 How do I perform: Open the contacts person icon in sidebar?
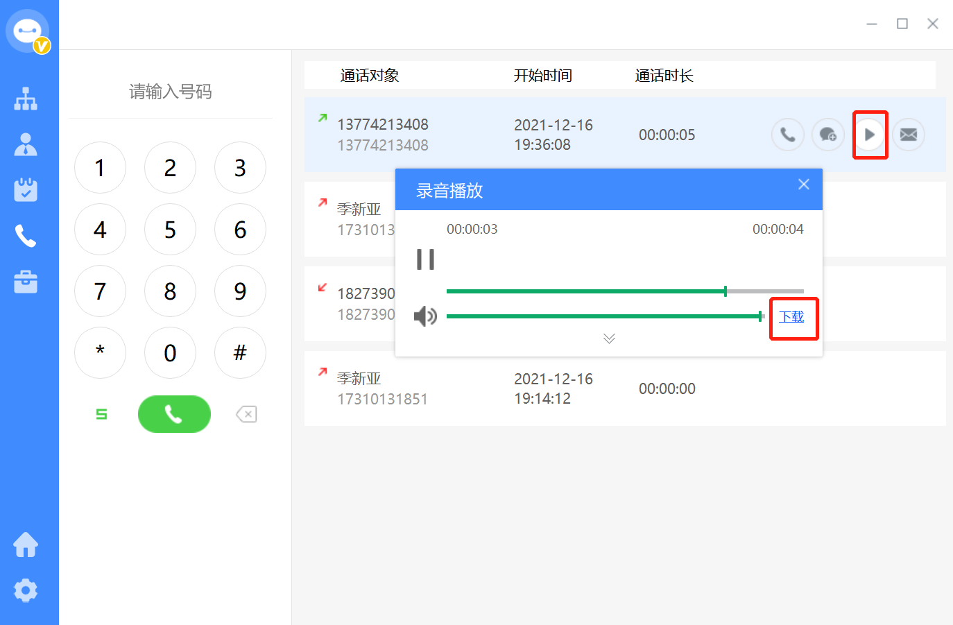click(x=26, y=144)
